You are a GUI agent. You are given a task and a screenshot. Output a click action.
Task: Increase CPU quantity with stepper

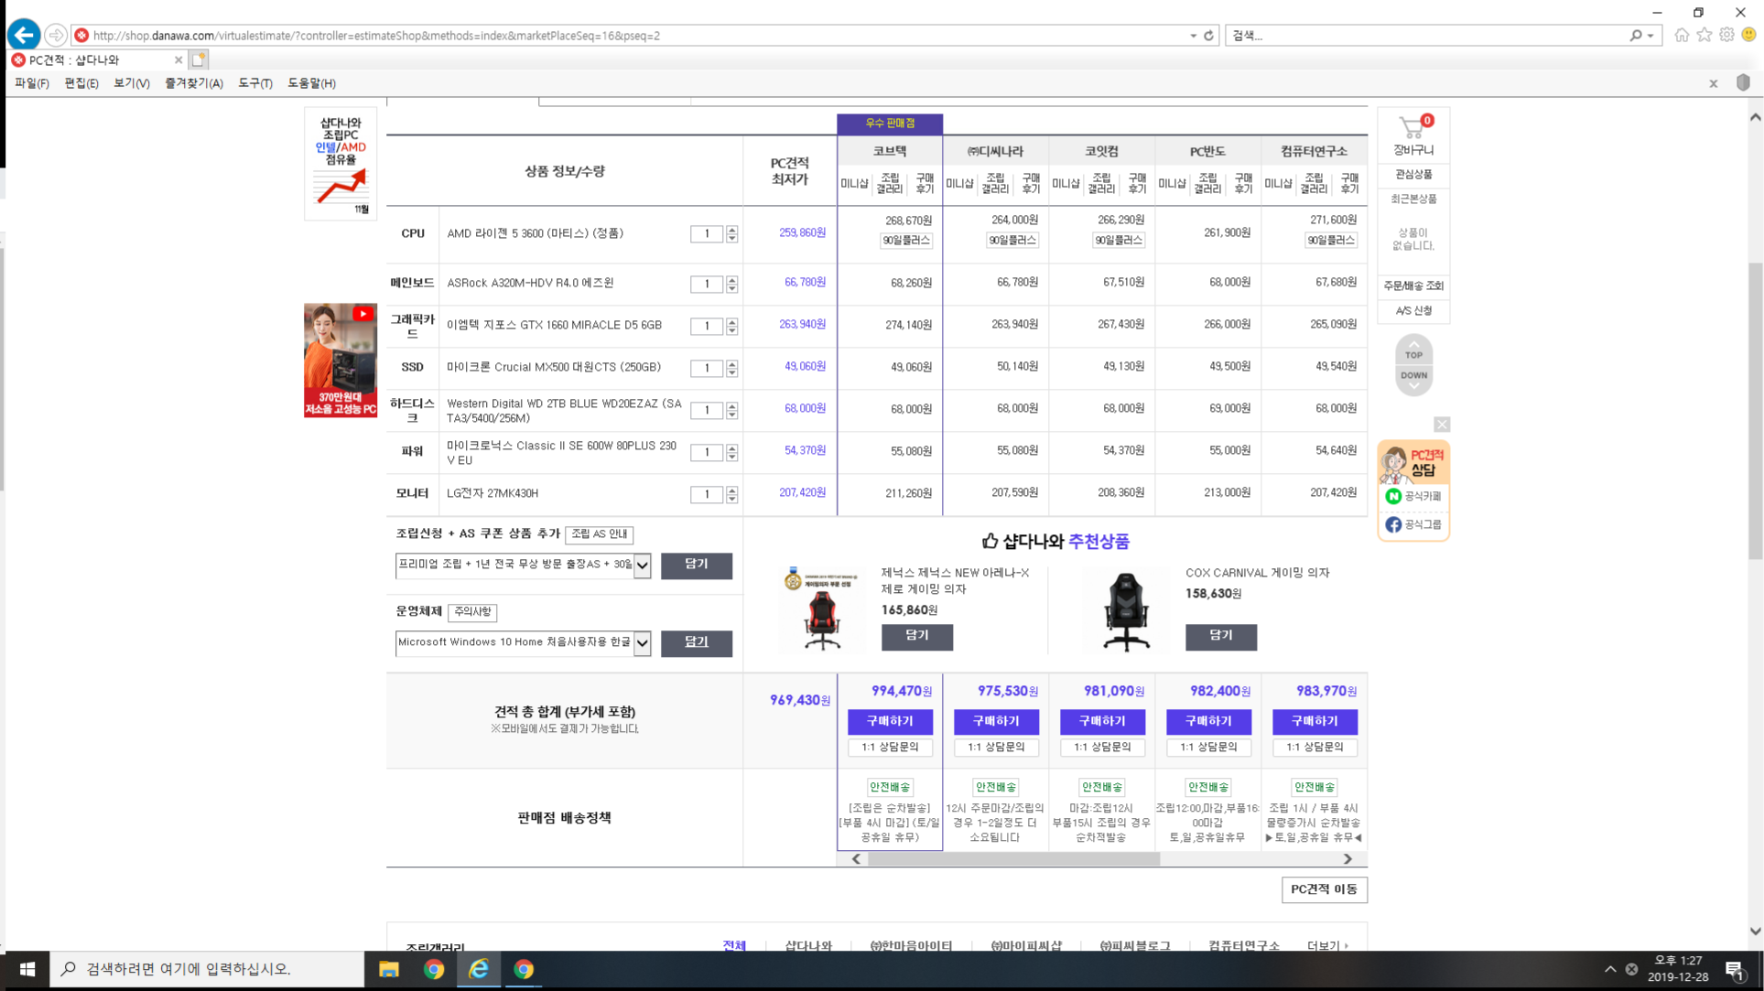[732, 230]
